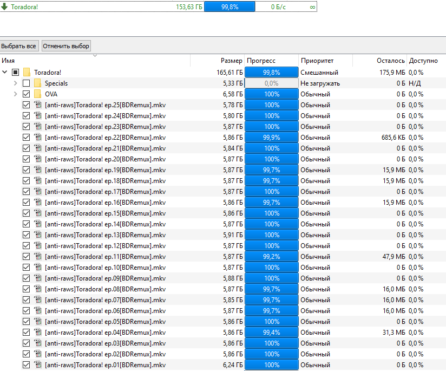
Task: Click the green download arrow icon for Toradora!
Action: tap(4, 6)
